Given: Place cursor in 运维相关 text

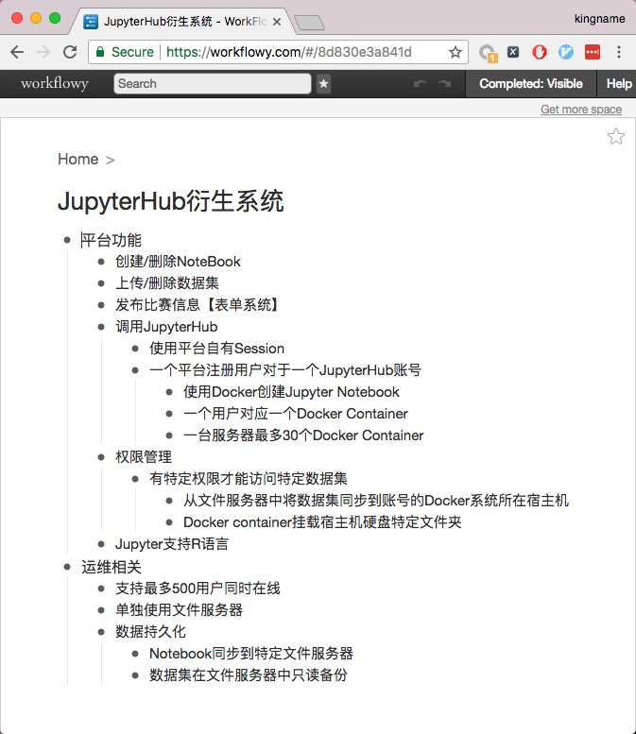Looking at the screenshot, I should click(112, 567).
